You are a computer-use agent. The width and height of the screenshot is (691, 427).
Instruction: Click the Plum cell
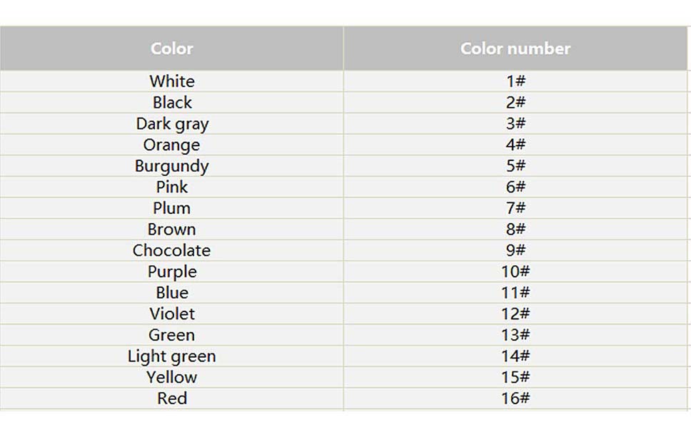[172, 209]
